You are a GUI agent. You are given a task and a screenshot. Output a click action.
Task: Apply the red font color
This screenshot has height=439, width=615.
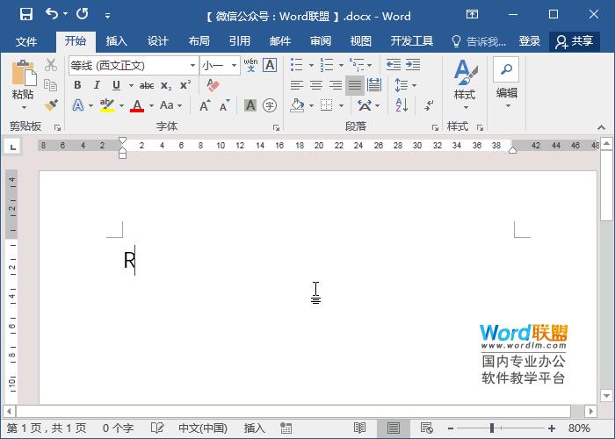pos(137,105)
